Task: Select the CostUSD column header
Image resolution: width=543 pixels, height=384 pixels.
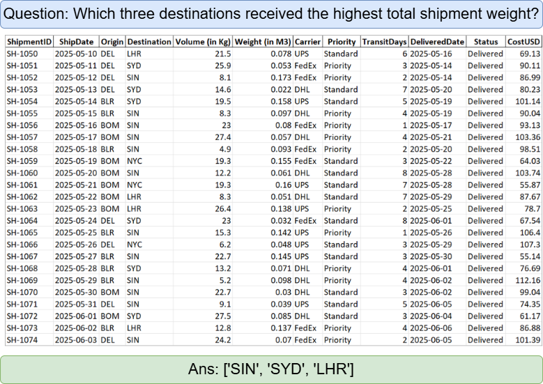Action: [x=523, y=42]
